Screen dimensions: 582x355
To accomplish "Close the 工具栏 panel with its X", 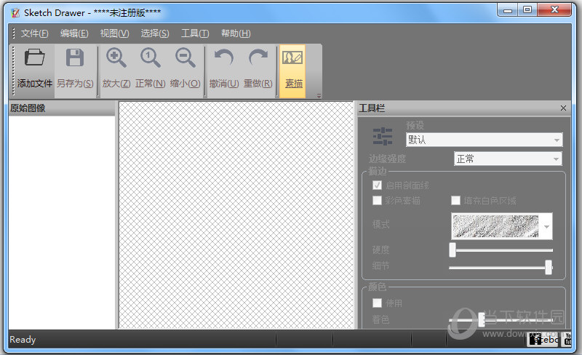I will [563, 108].
